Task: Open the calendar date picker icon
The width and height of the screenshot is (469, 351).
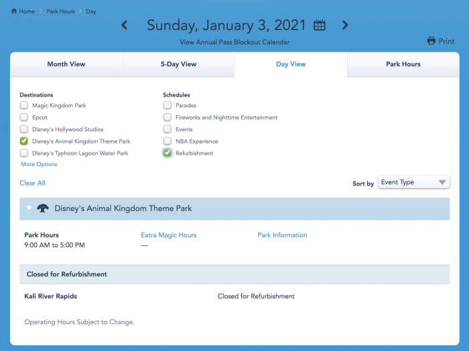Action: 319,25
